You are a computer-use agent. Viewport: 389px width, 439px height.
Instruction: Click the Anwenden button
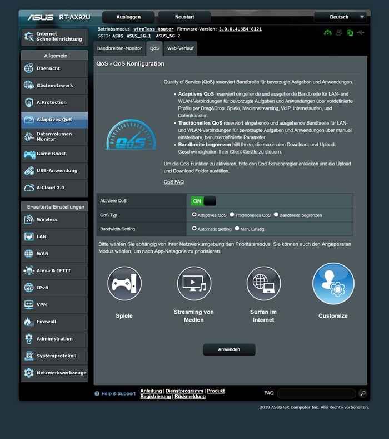(229, 349)
